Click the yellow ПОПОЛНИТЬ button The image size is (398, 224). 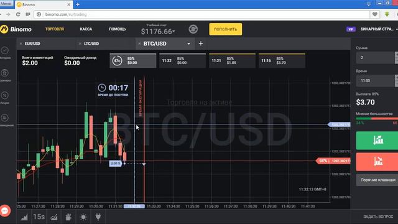[x=225, y=29]
